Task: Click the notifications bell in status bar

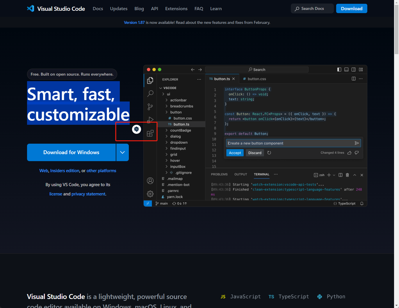Action: tap(362, 204)
